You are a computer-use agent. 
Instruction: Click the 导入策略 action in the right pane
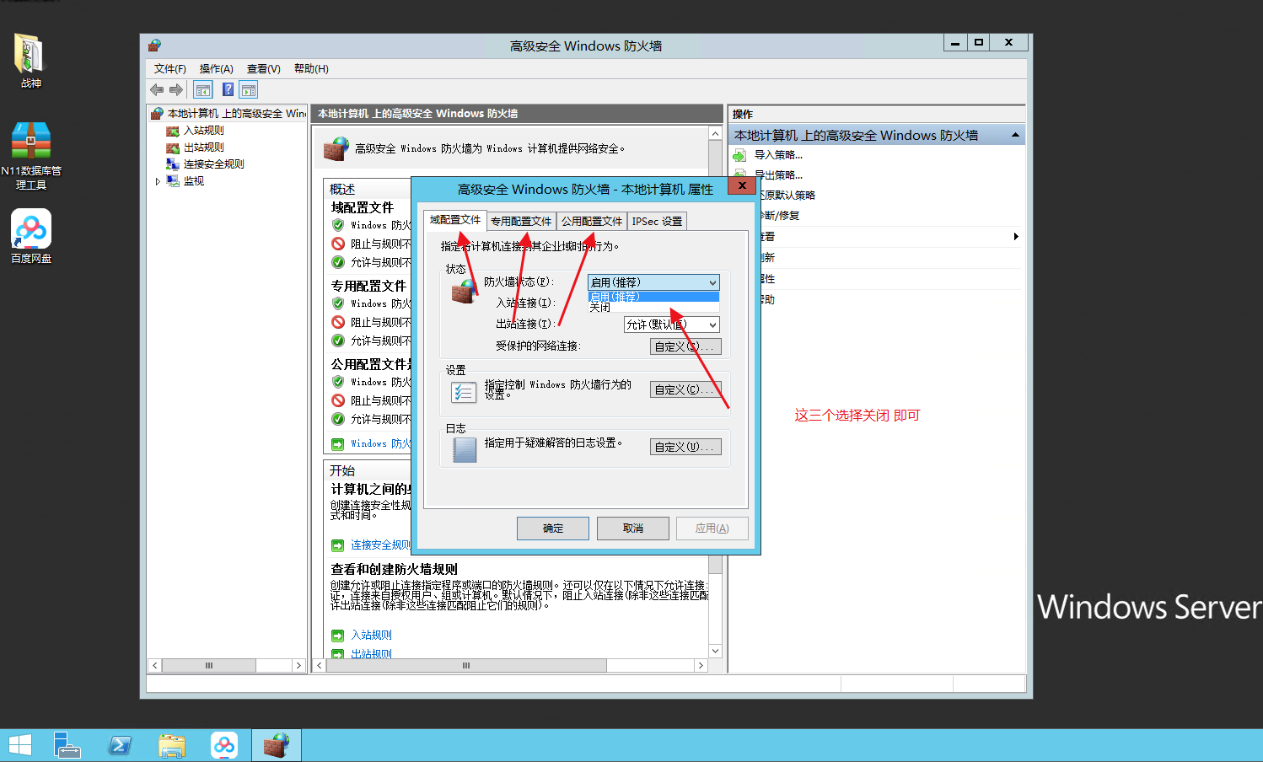[x=778, y=155]
